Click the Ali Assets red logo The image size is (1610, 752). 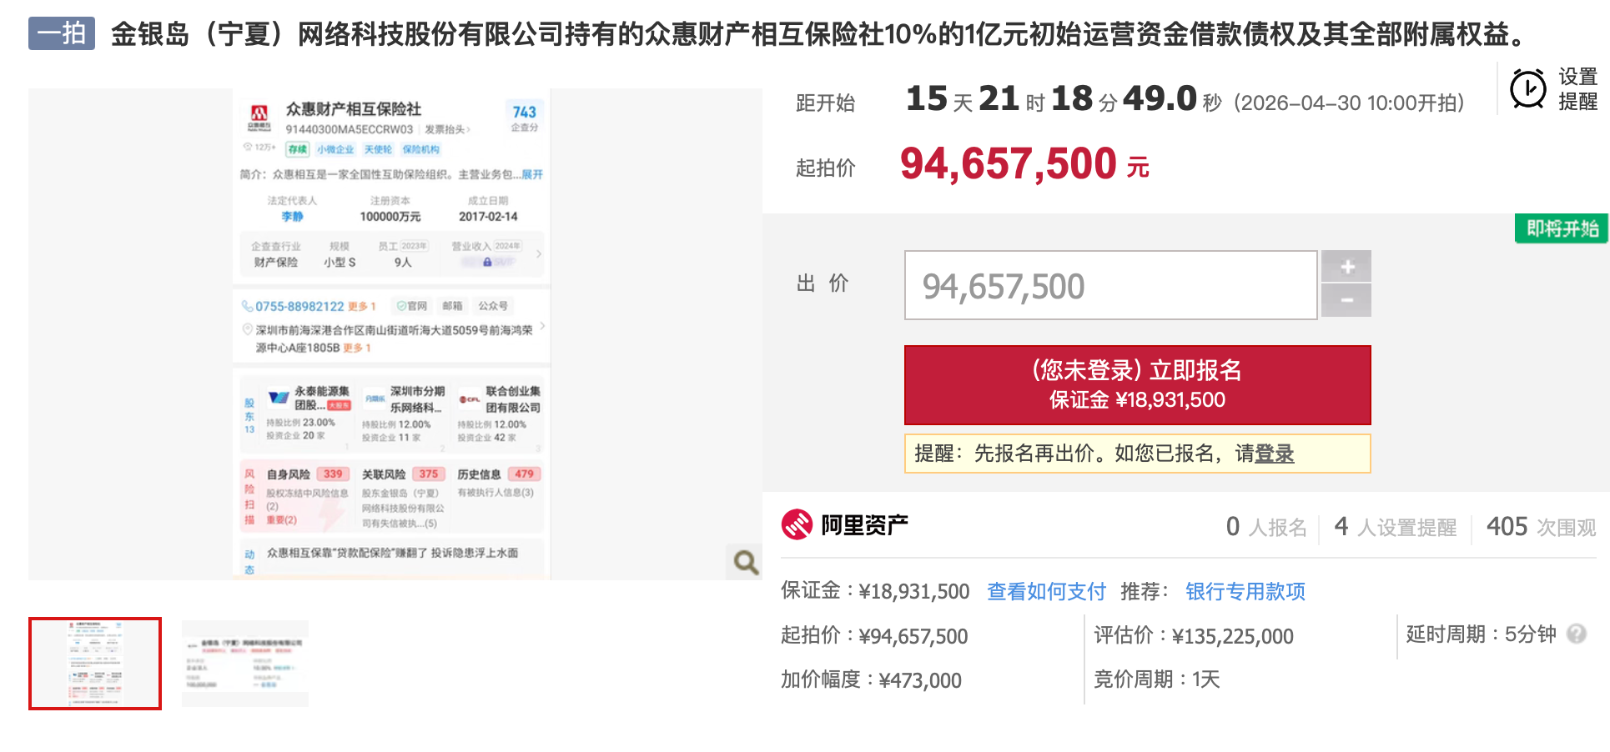click(x=797, y=525)
